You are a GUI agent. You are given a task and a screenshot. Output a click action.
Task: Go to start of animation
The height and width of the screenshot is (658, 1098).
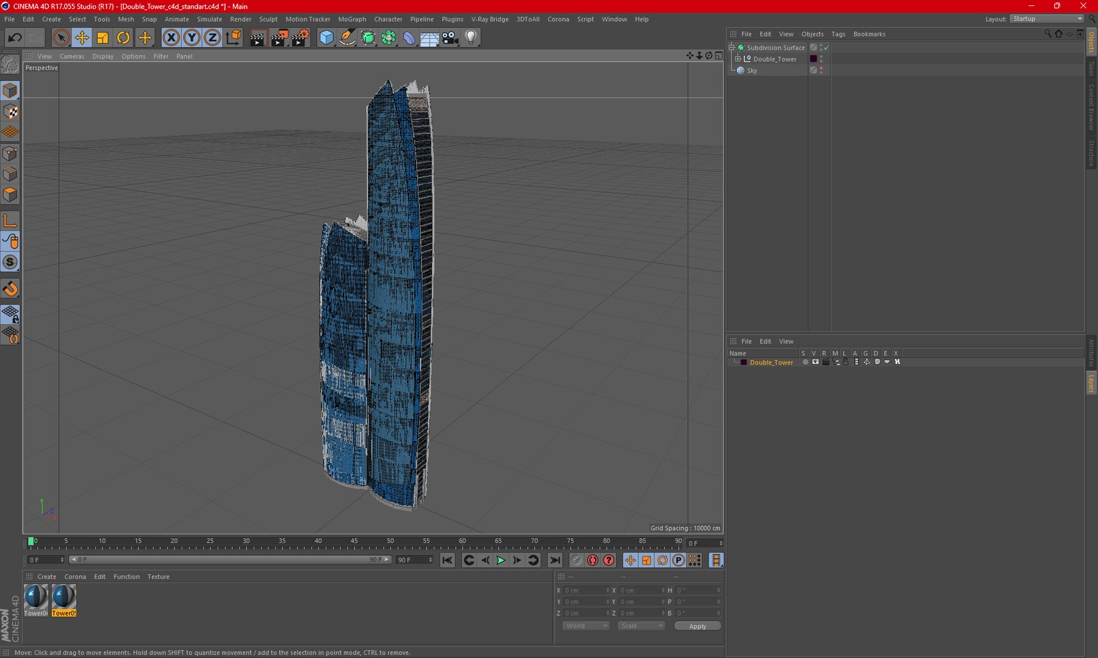coord(447,561)
